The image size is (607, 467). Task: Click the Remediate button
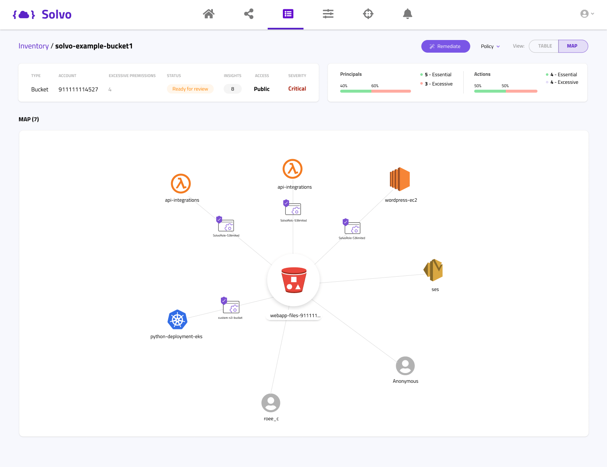point(446,46)
